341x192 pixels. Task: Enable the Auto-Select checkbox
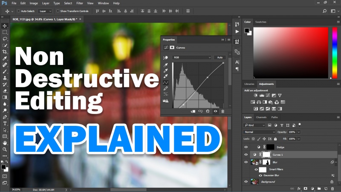point(18,11)
